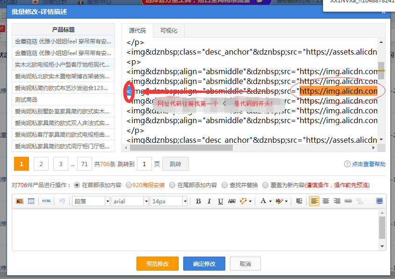This screenshot has height=279, width=395.
Task: Select product 爱尚妮私别墅卧室家具简约欧式实木
Action: coord(63,112)
